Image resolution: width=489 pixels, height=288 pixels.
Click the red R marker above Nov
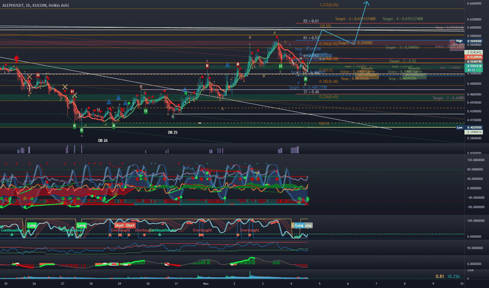207,66
